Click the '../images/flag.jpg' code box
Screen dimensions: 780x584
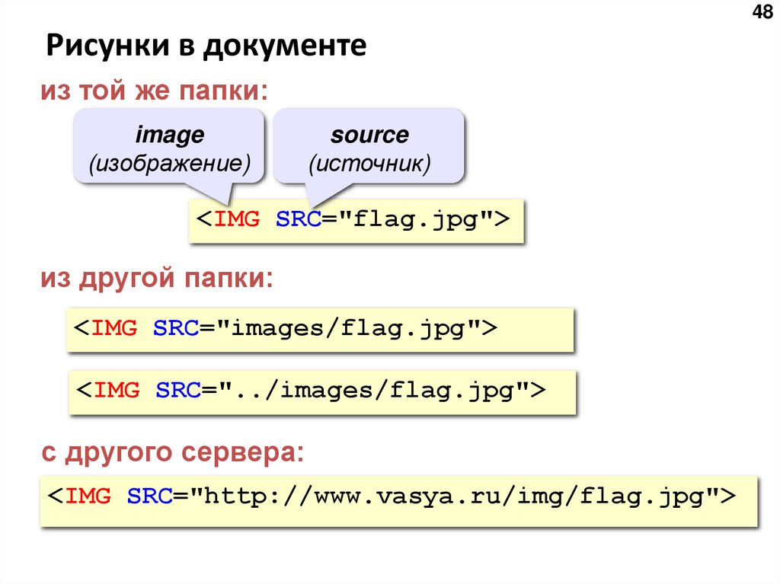(x=320, y=391)
